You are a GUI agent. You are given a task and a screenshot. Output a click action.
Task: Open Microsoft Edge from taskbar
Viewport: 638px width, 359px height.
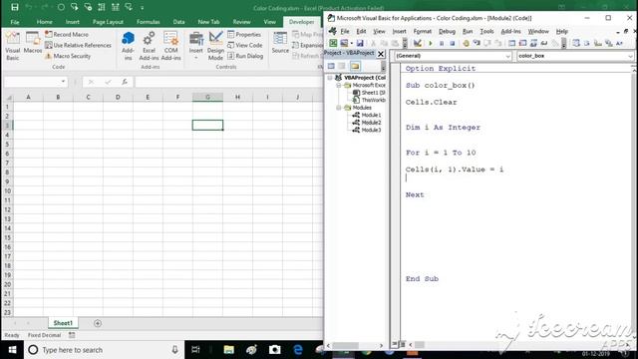[x=298, y=350]
